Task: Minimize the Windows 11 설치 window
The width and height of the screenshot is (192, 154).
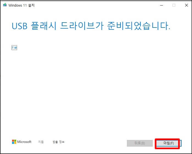Action: click(x=162, y=5)
